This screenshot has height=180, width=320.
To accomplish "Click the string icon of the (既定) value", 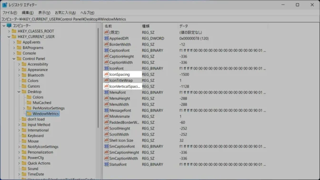I will pos(106,32).
